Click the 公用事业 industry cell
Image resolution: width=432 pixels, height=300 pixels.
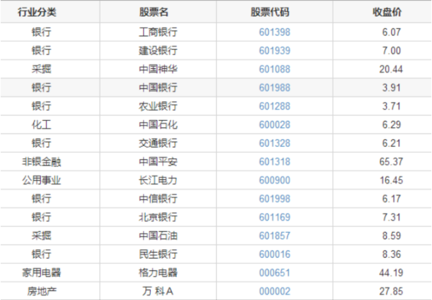(41, 181)
